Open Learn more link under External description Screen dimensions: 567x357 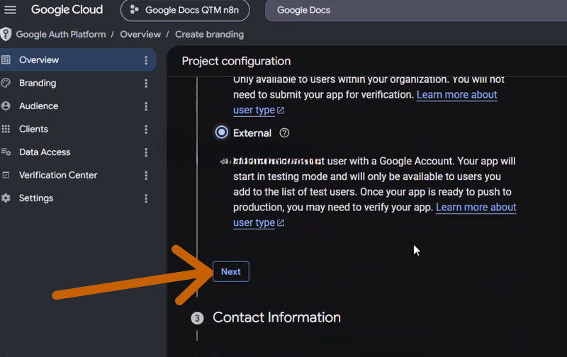click(x=476, y=208)
